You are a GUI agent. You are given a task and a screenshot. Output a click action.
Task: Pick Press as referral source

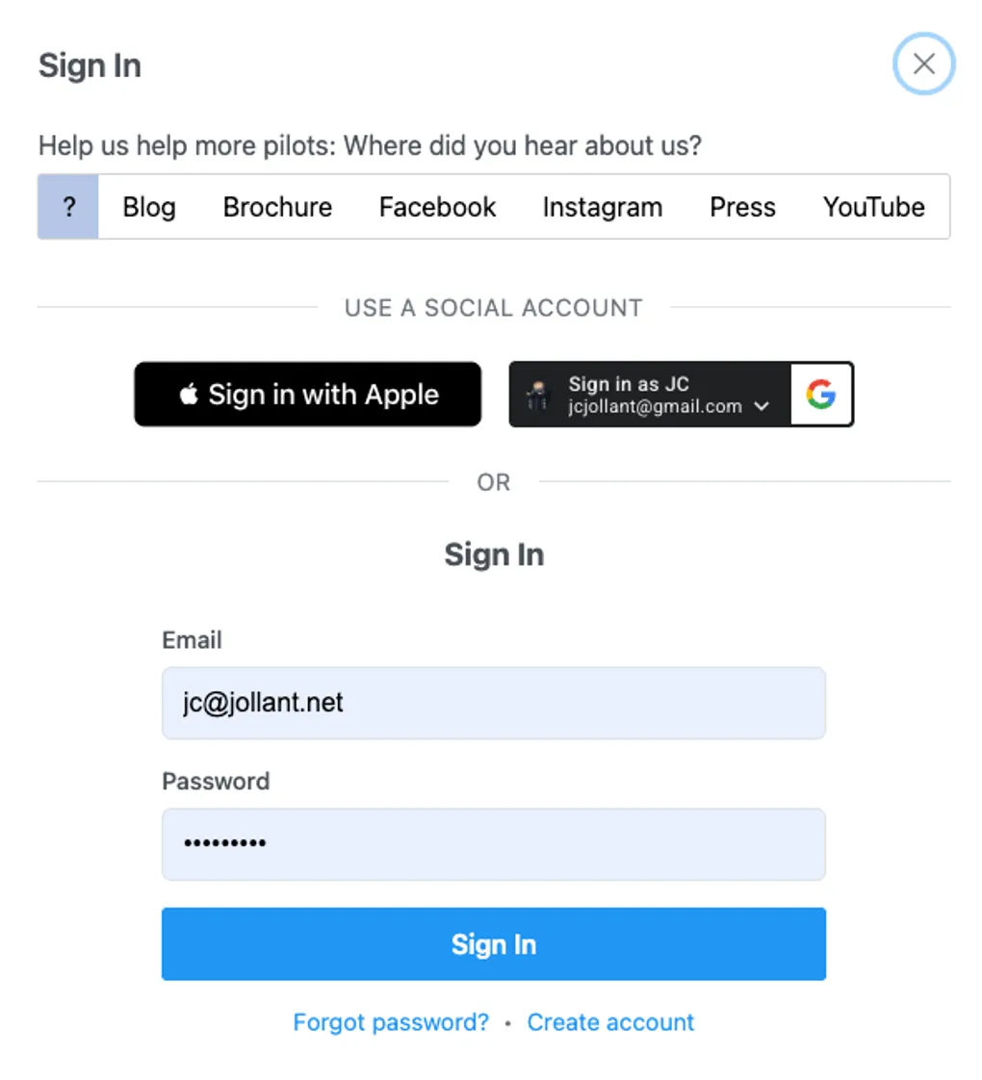coord(742,207)
